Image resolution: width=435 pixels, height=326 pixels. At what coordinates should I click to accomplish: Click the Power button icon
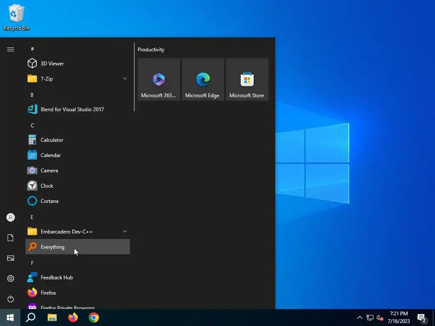pos(11,299)
